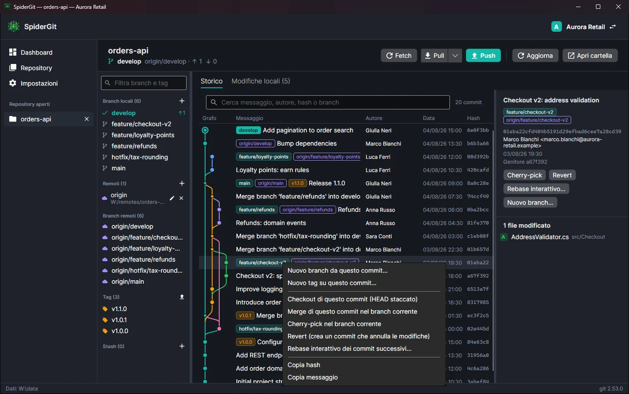
Task: Click the Cherry-pick button in the commit details panel
Action: (x=524, y=175)
